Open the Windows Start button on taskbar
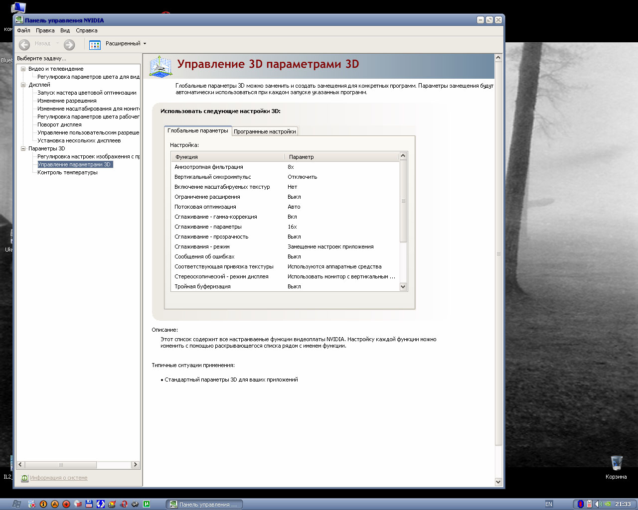The height and width of the screenshot is (510, 638). 16,504
